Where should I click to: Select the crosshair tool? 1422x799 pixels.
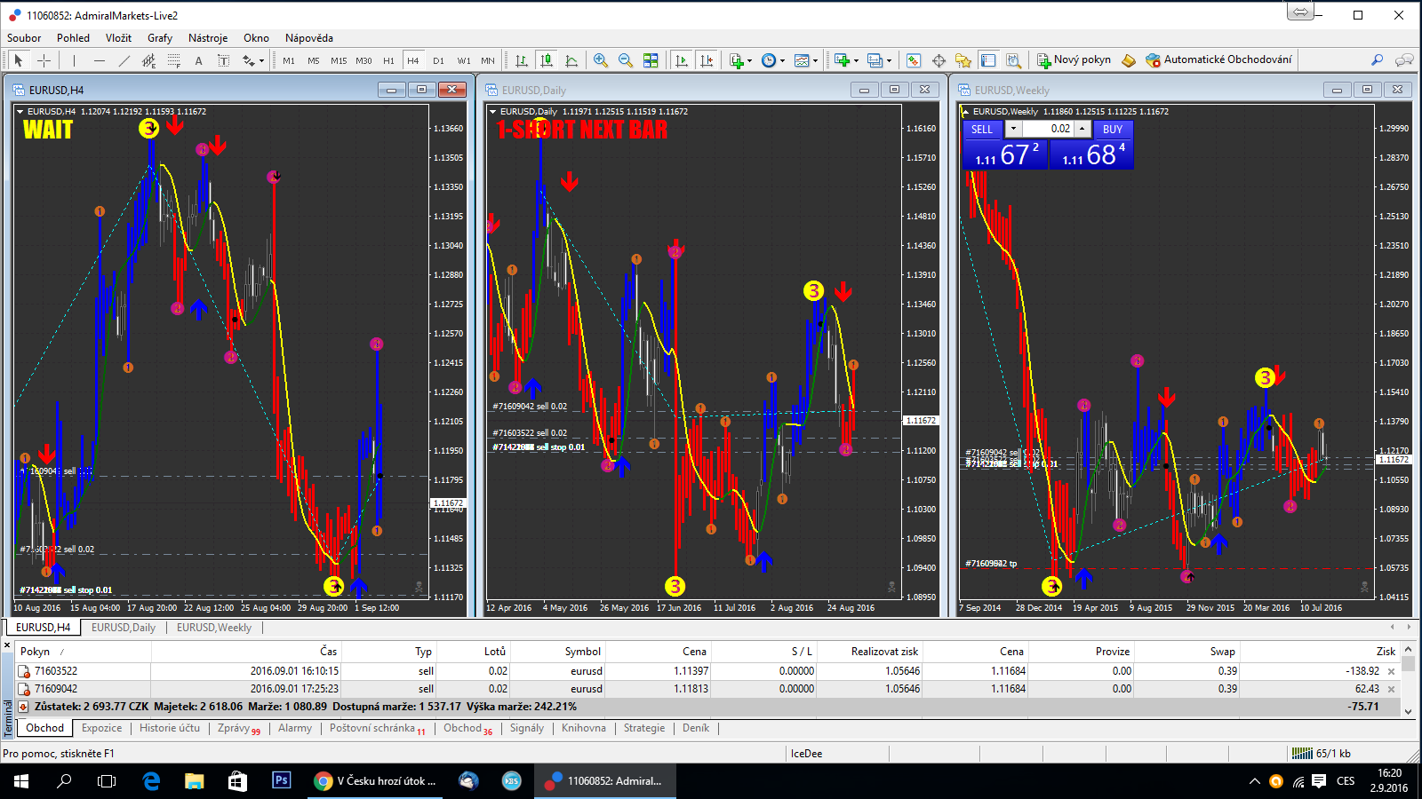point(44,60)
